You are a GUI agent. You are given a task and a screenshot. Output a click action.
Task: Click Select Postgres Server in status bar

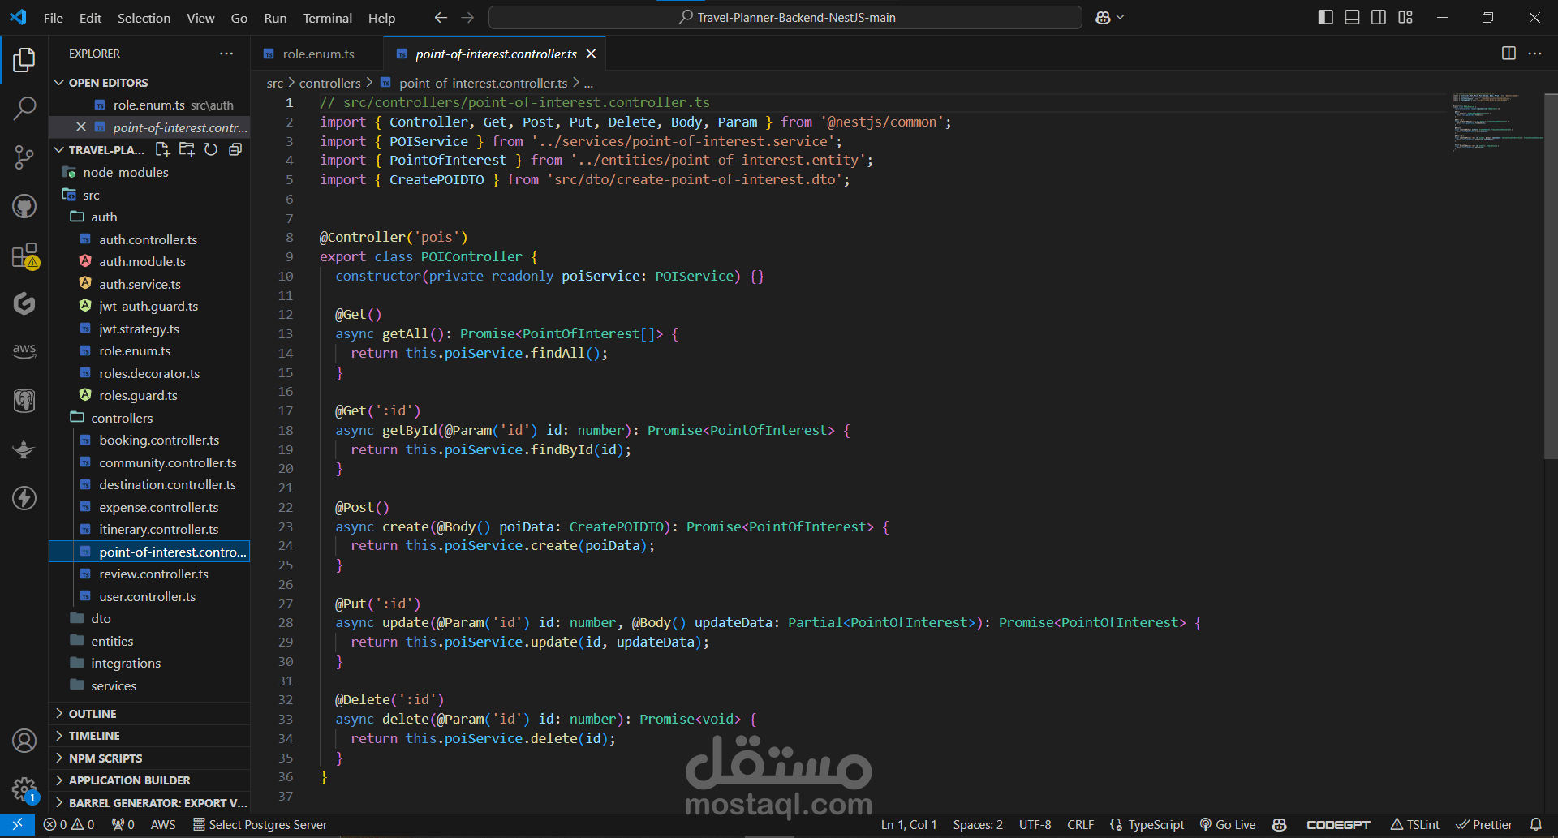[x=260, y=824]
